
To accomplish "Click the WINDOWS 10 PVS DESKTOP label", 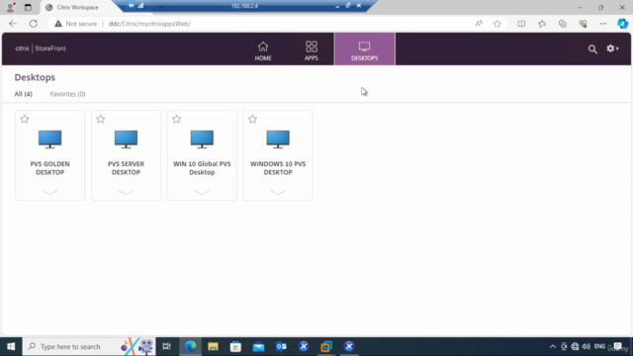I will click(x=278, y=168).
